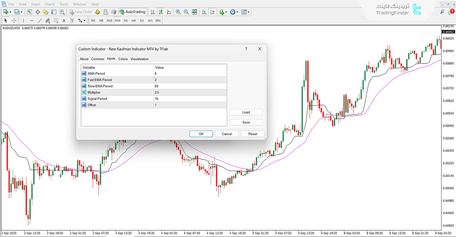Toggle the chart Auto Scroll option
This screenshot has width=456, height=237.
click(204, 12)
